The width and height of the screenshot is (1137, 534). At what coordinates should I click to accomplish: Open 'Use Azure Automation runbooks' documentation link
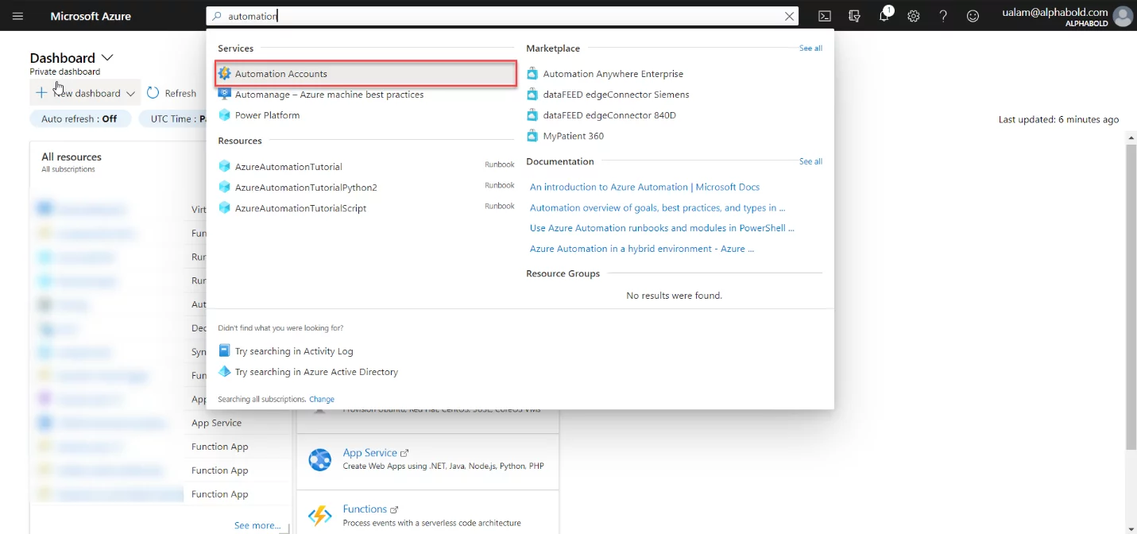click(x=662, y=228)
